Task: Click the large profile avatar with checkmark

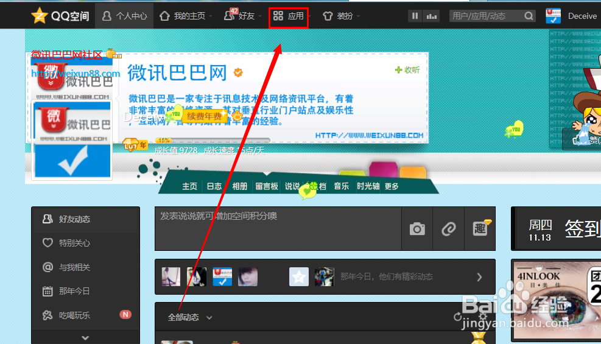Action: pos(72,139)
